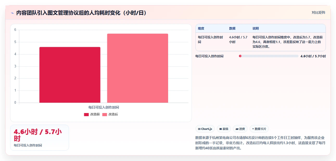
Task: Select the 表格 tag chip
Action: 224,129
